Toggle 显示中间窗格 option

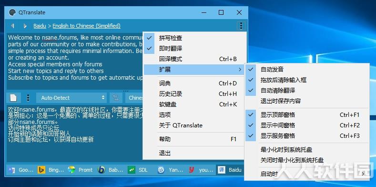[307, 125]
